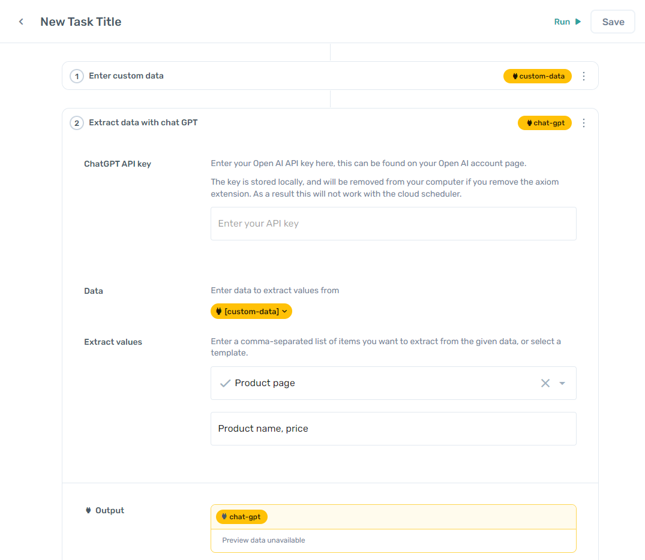Save the task
The image size is (645, 560).
(x=613, y=21)
